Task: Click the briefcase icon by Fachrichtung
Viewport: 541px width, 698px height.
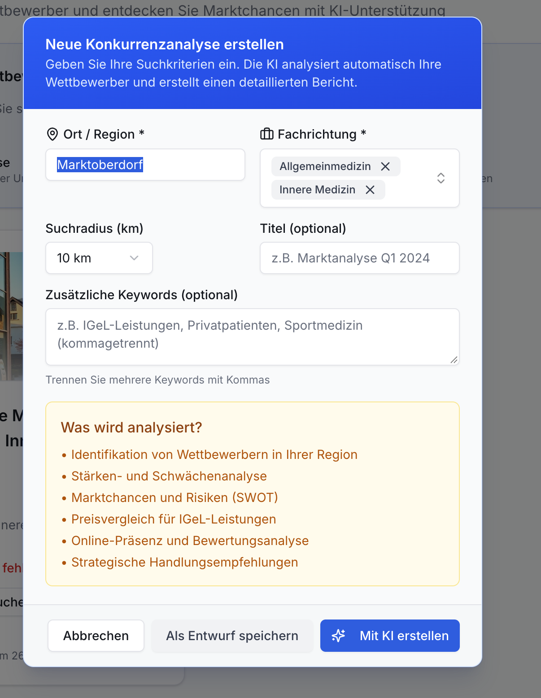Action: (x=267, y=134)
